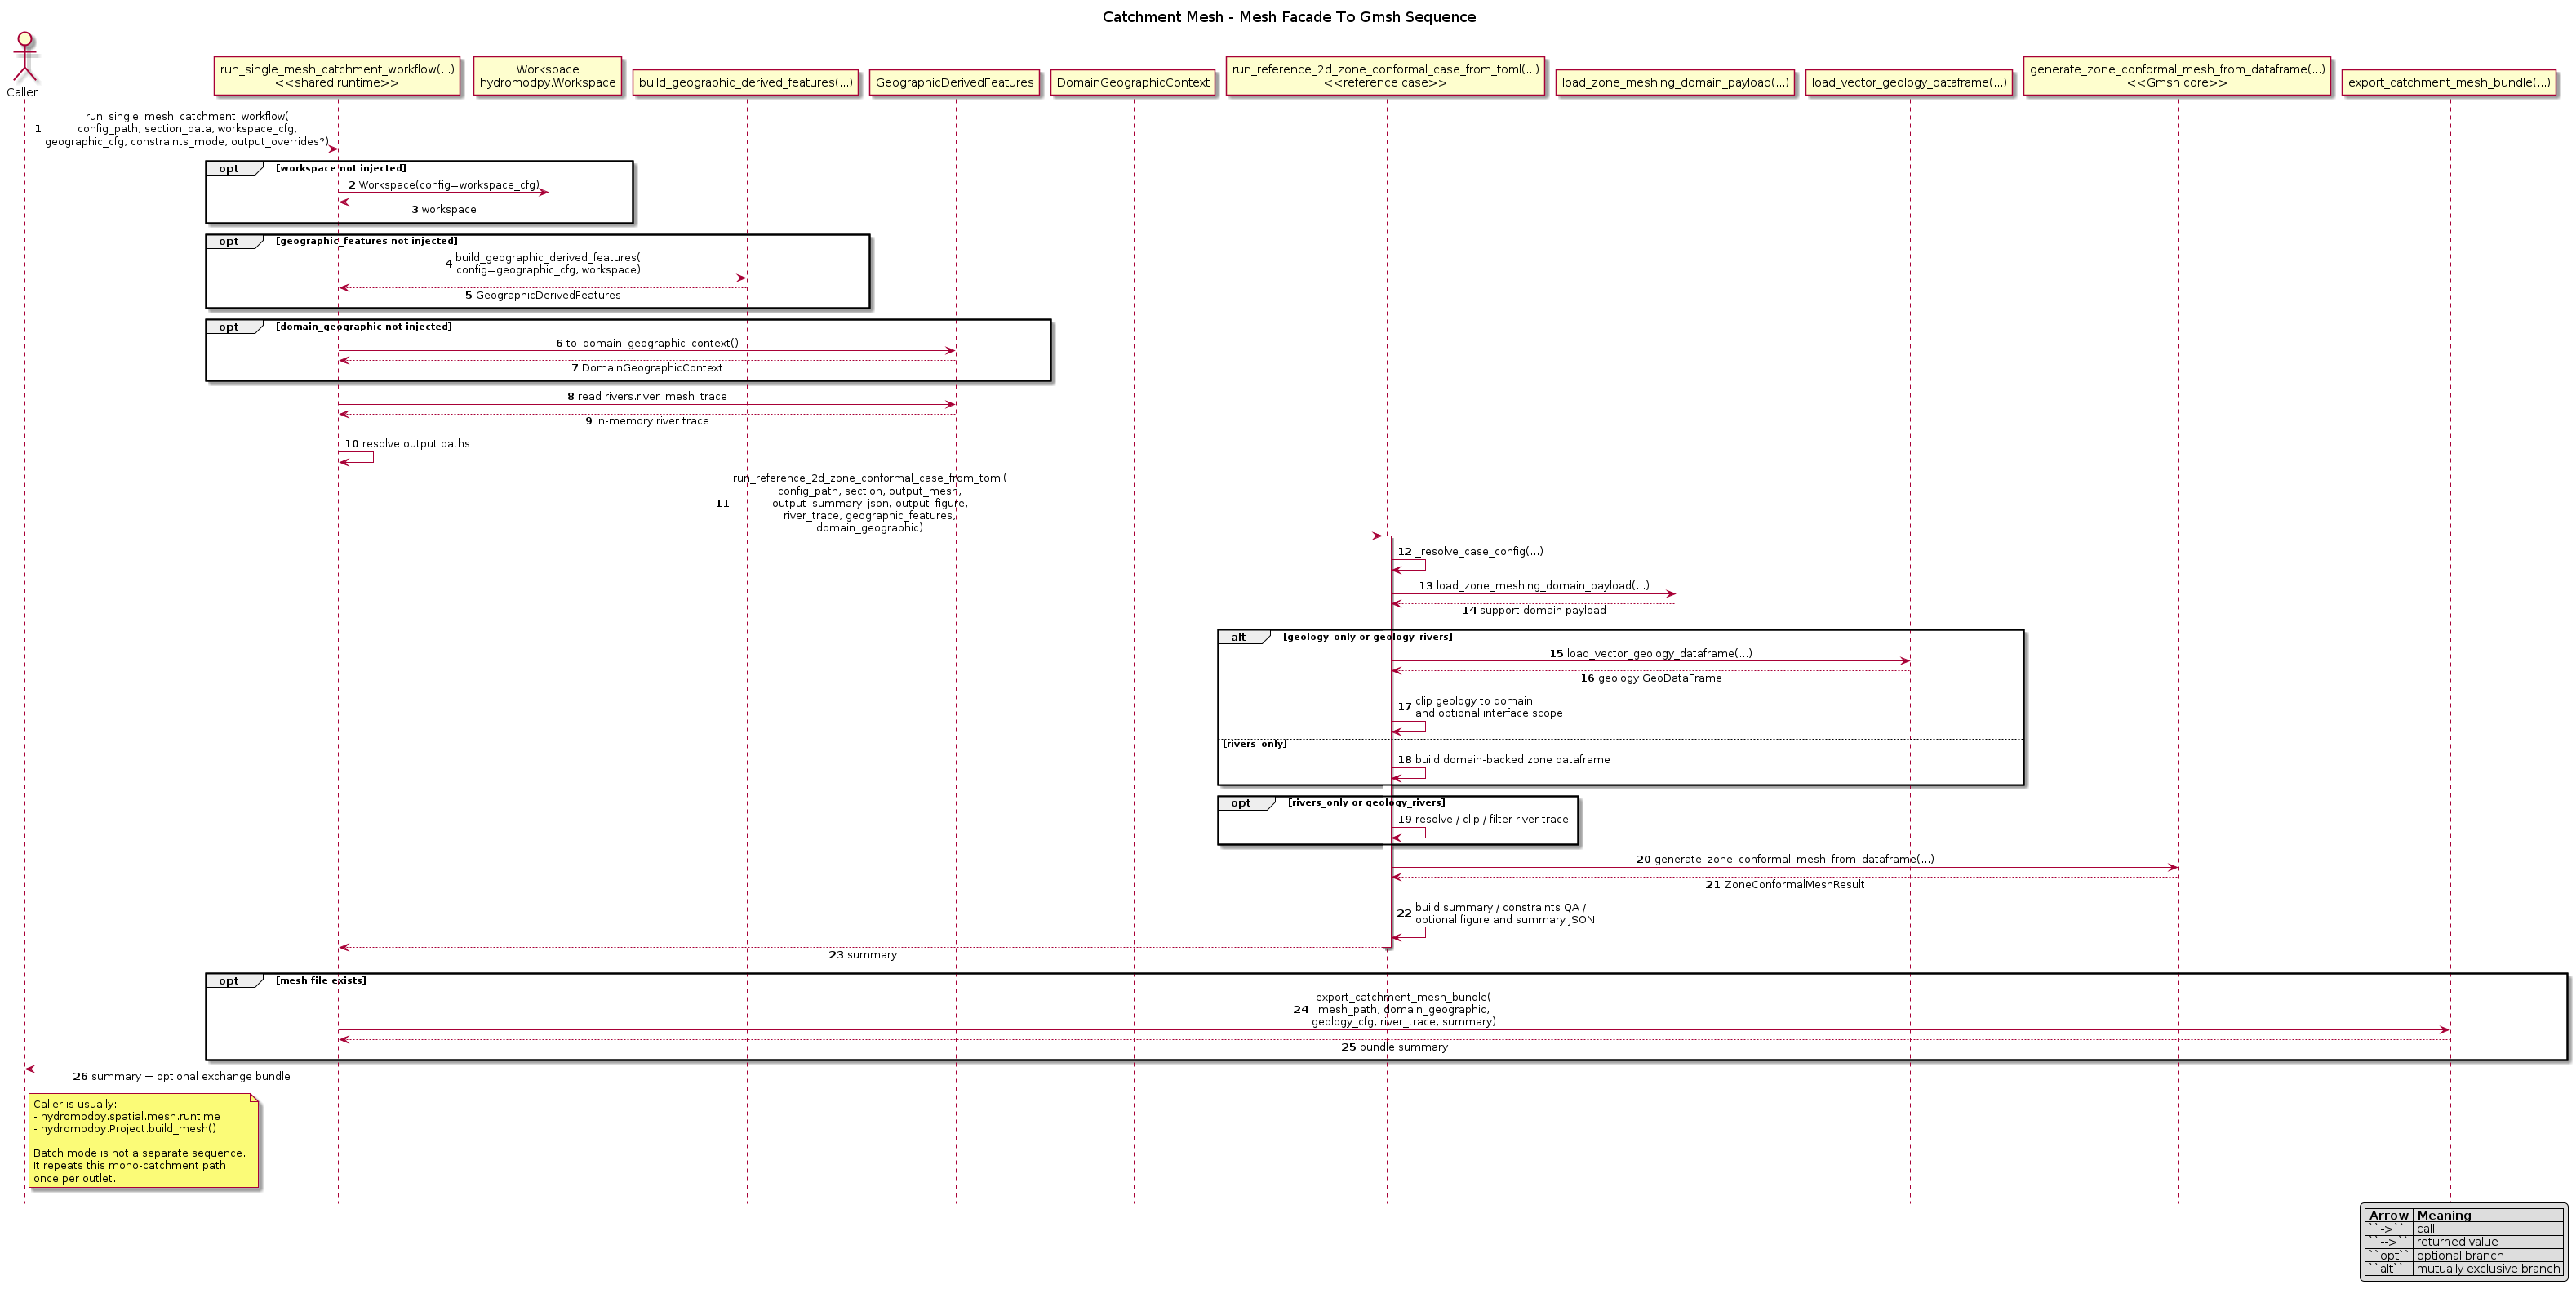This screenshot has width=2576, height=1289.
Task: Click message 13 load_zone_meshing_domain_payload(...)
Action: [1534, 586]
